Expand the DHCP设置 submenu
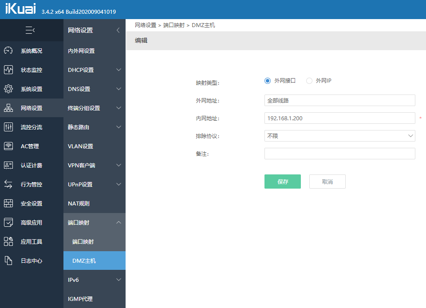 click(119, 70)
